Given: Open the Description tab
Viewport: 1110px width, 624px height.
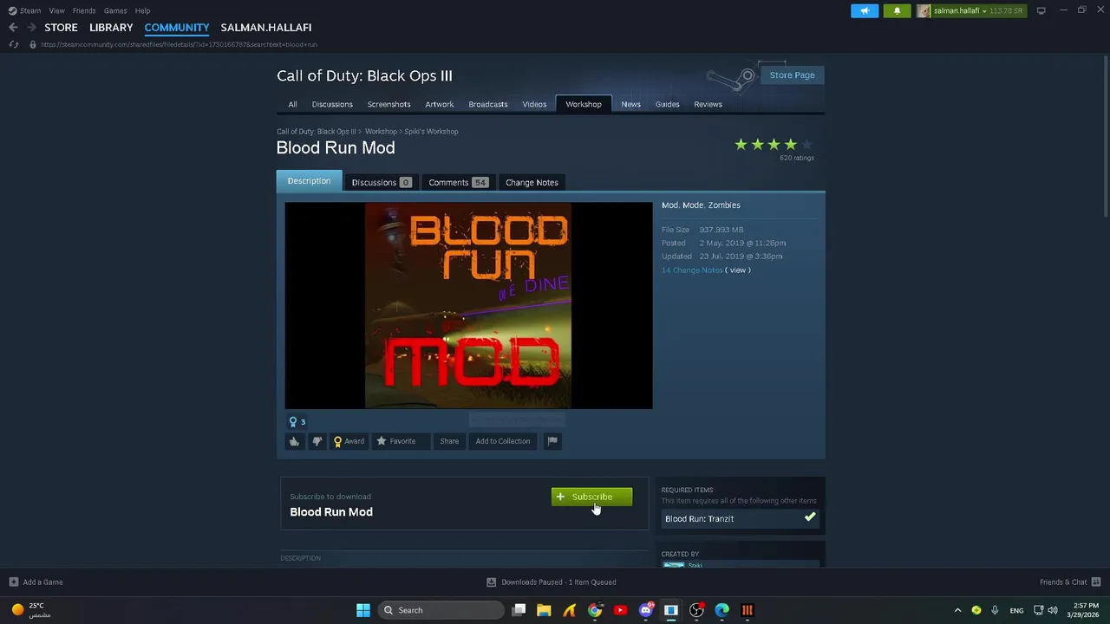Looking at the screenshot, I should (x=309, y=181).
